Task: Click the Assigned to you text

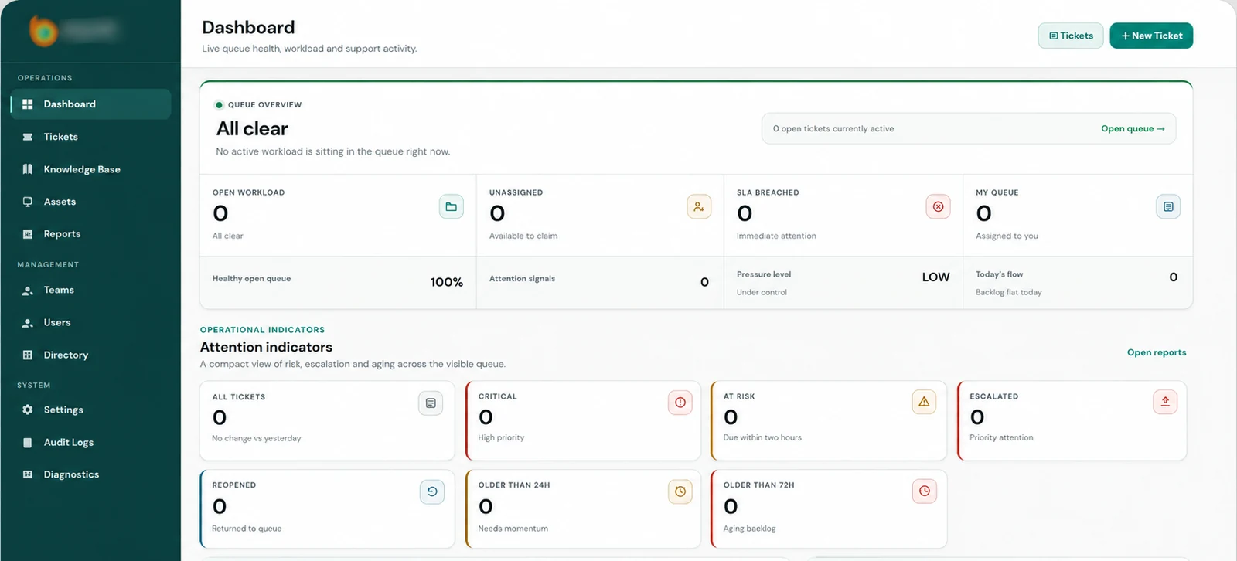Action: 1007,236
